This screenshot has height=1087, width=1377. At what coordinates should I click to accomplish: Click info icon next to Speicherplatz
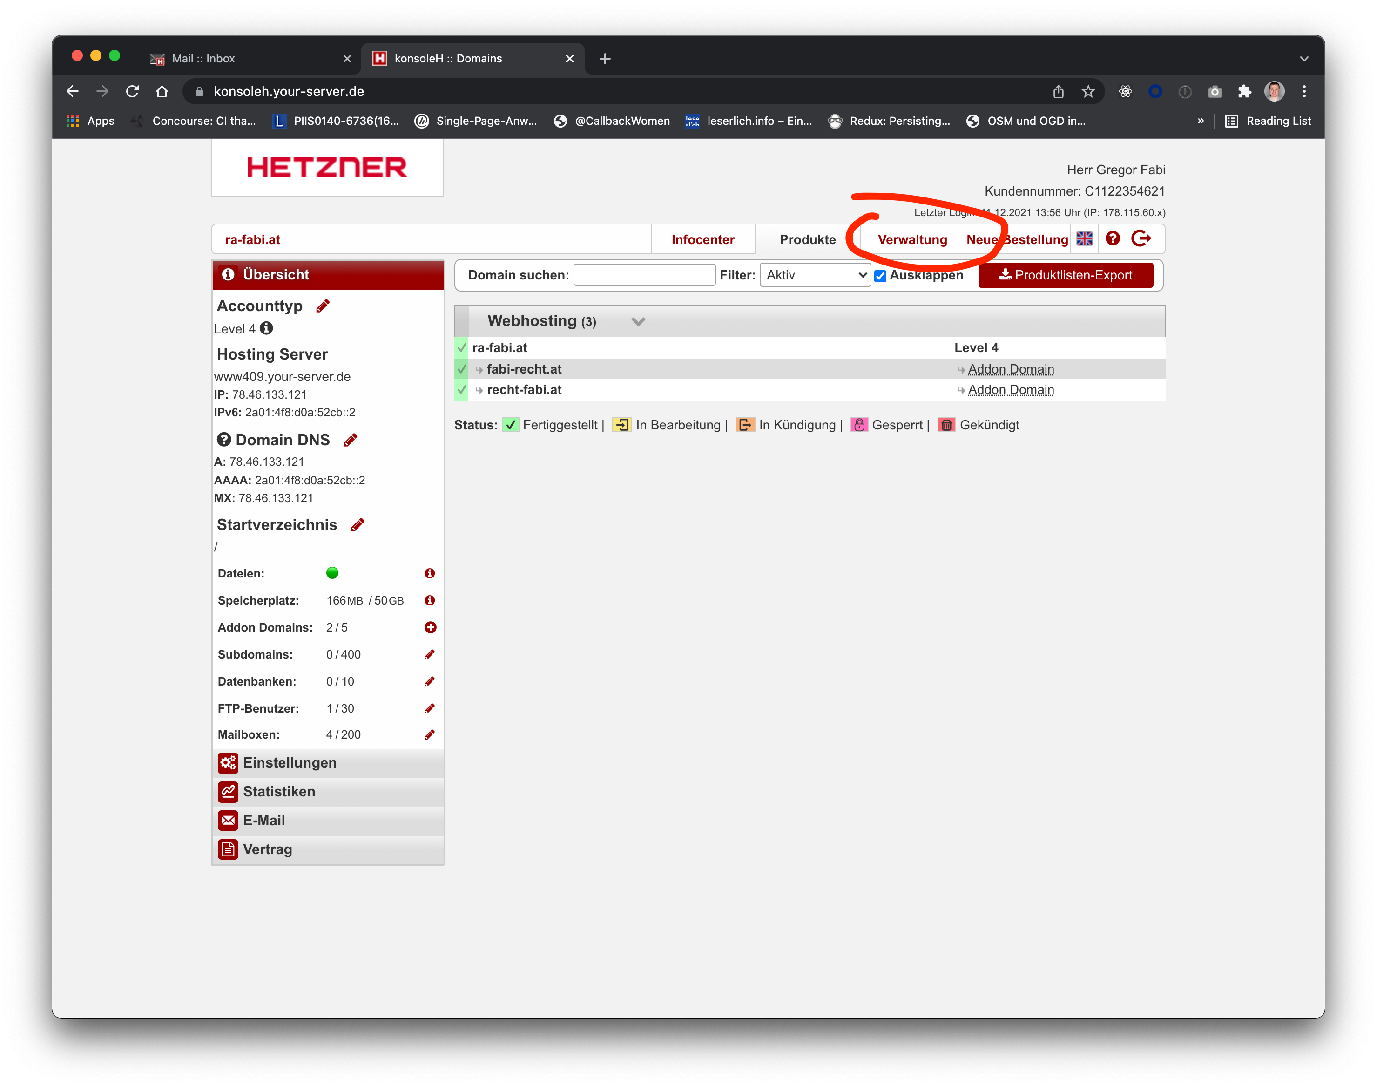429,600
